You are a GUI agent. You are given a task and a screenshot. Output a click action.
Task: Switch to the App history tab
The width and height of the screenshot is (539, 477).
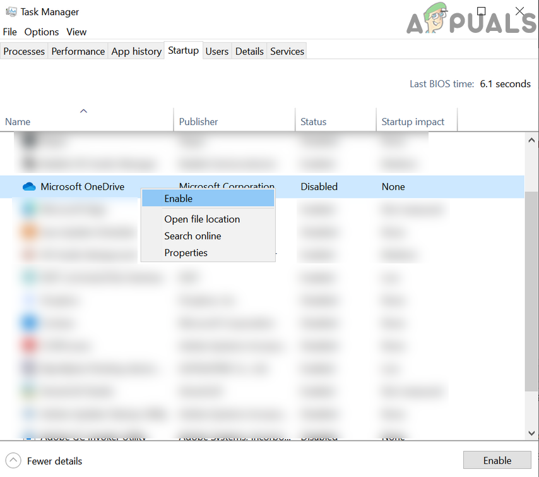click(x=136, y=51)
